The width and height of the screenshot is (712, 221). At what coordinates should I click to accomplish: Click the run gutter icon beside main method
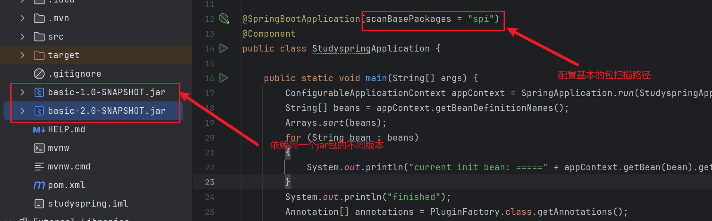223,78
